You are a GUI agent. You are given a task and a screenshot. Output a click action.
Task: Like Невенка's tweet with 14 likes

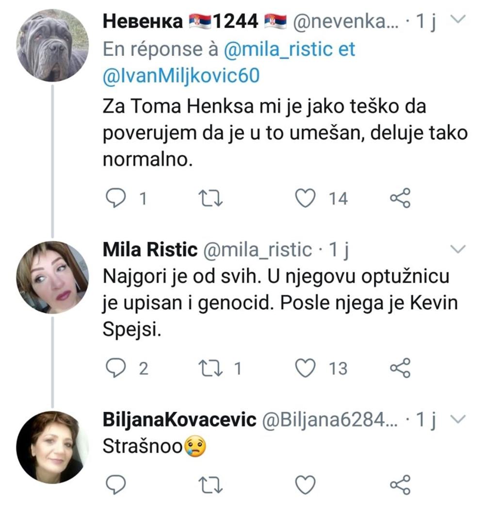(306, 198)
